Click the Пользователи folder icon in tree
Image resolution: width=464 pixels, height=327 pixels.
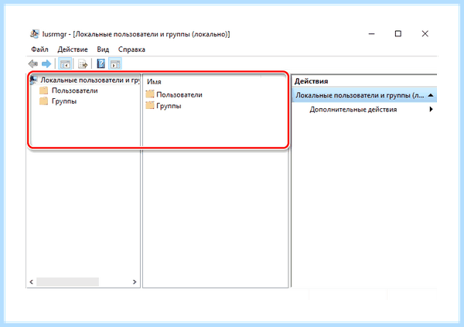click(x=44, y=90)
